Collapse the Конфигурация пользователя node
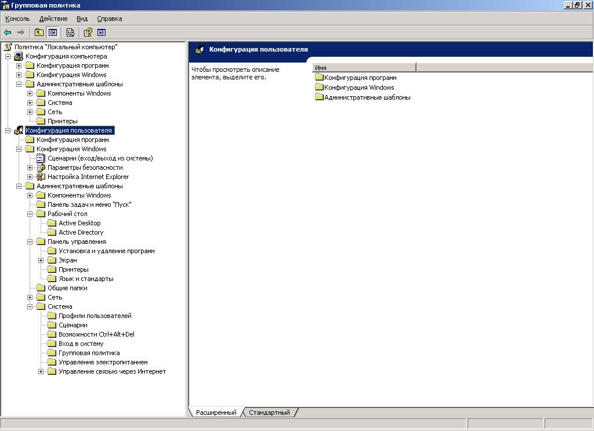The image size is (594, 431). 8,130
